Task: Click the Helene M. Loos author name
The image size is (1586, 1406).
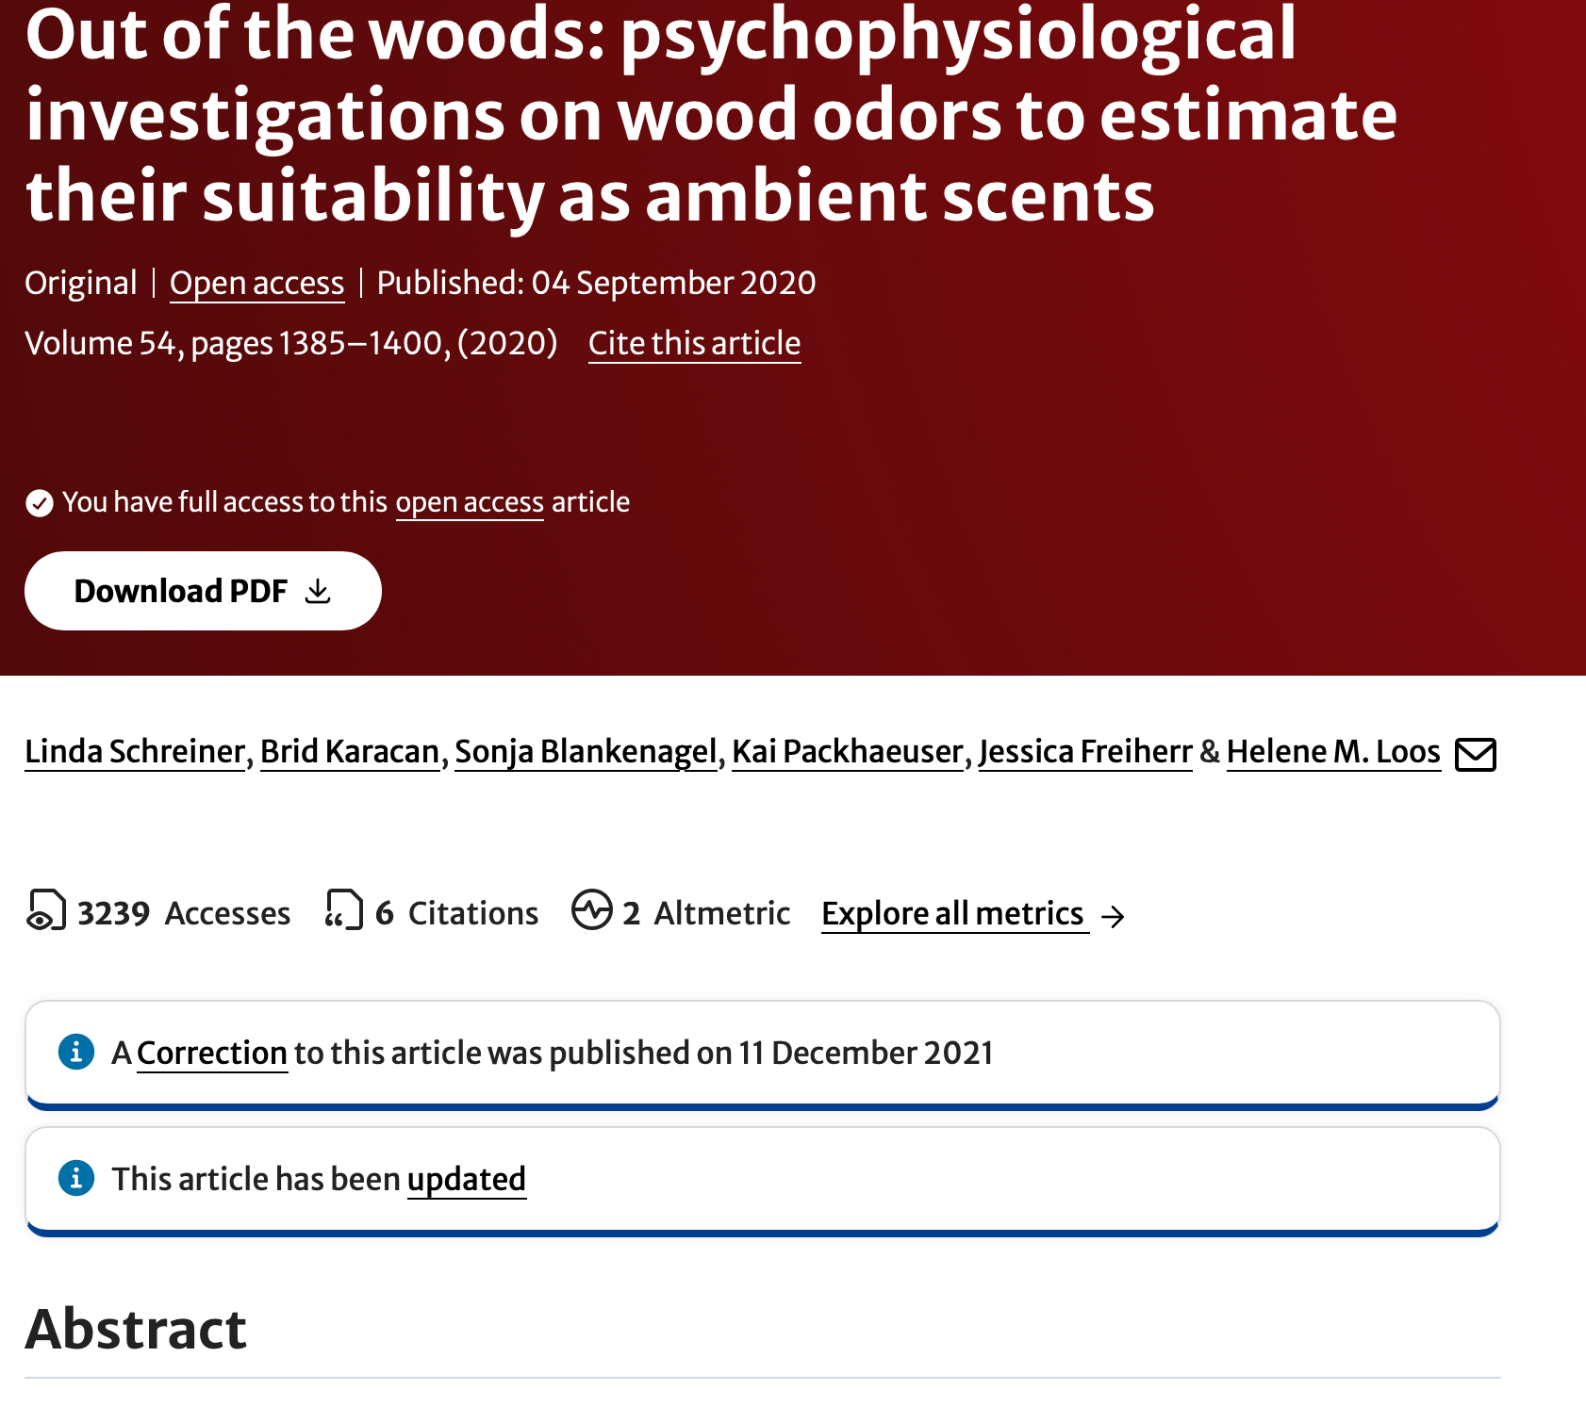Action: [1333, 752]
